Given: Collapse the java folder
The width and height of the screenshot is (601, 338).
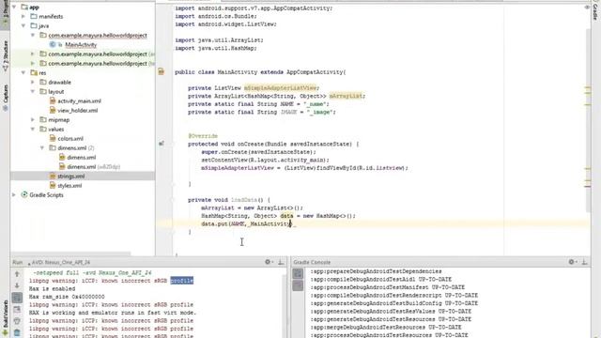Looking at the screenshot, I should [x=23, y=25].
